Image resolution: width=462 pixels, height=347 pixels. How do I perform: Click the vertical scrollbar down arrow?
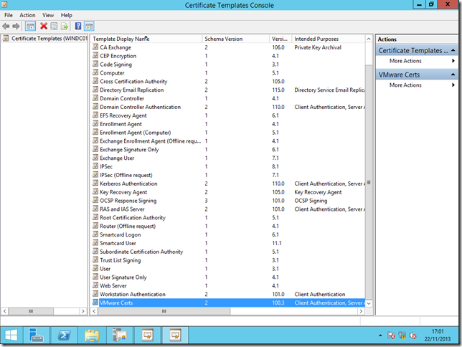[369, 303]
